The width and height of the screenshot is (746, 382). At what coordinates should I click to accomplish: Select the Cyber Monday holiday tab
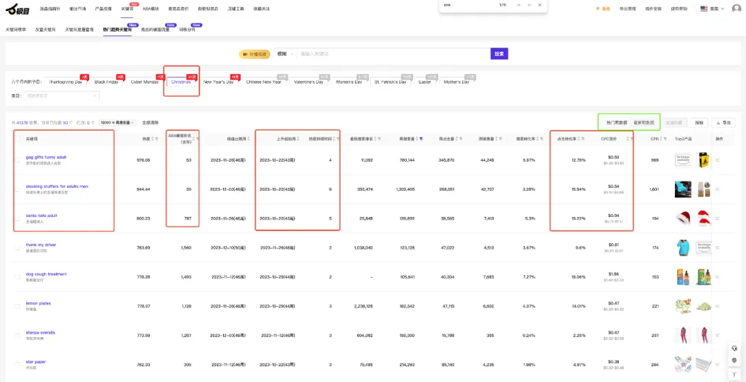coord(144,82)
